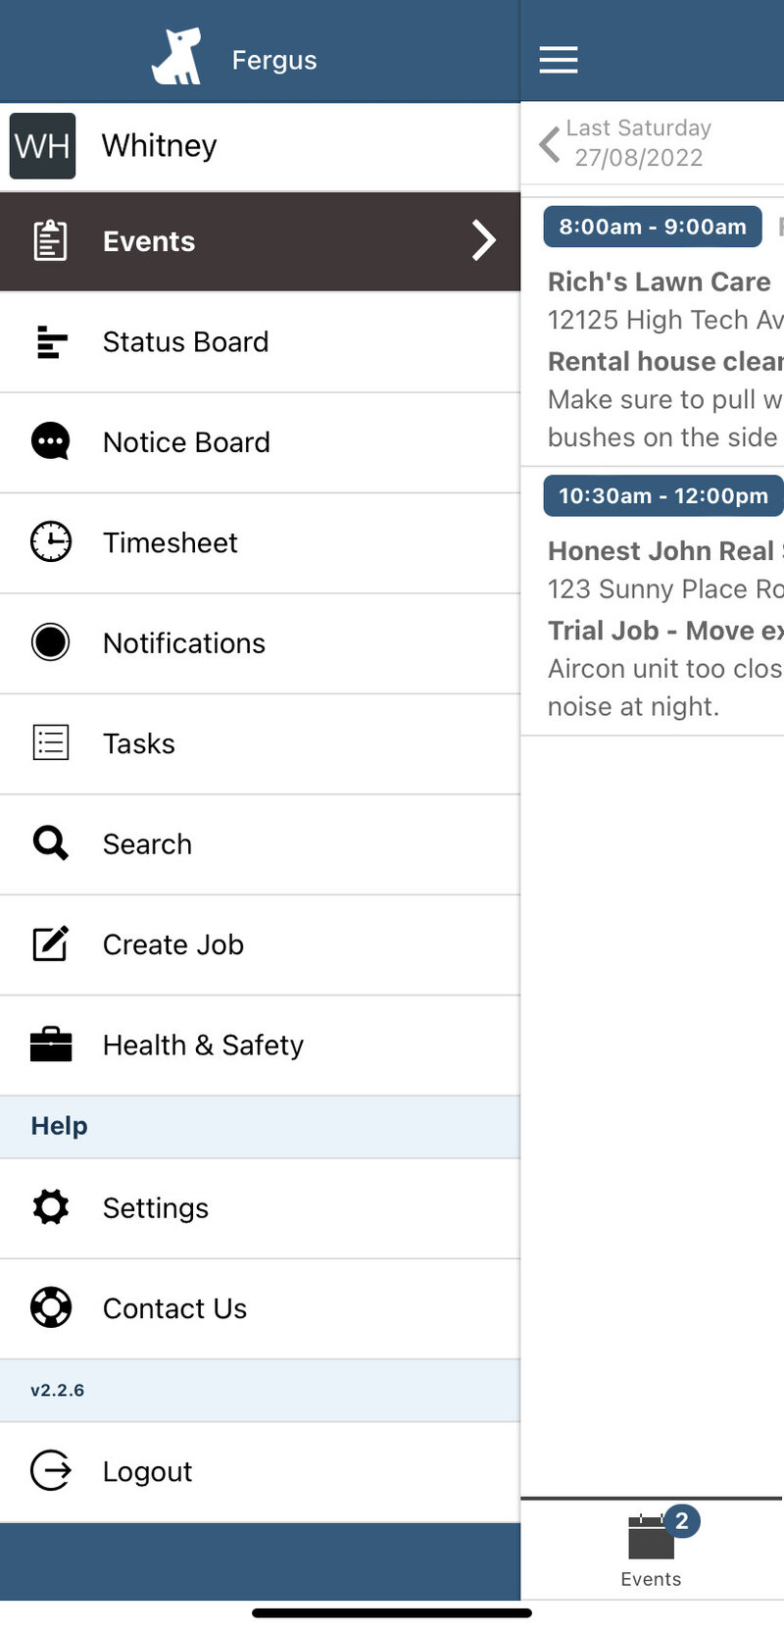Click the Logout arrow icon
The image size is (784, 1633).
(51, 1470)
